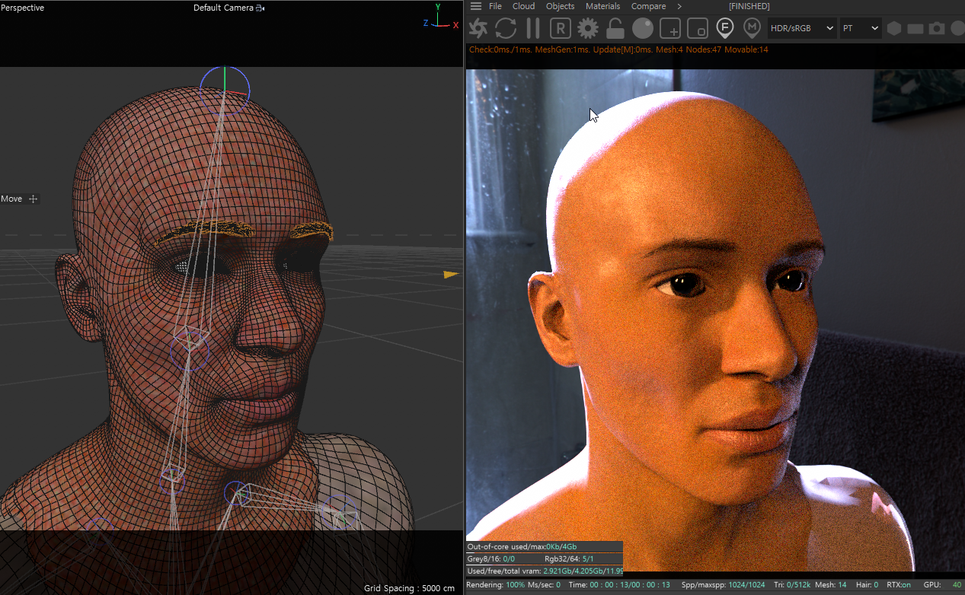The width and height of the screenshot is (965, 595).
Task: Click the Used/free/total vram readout
Action: point(545,571)
